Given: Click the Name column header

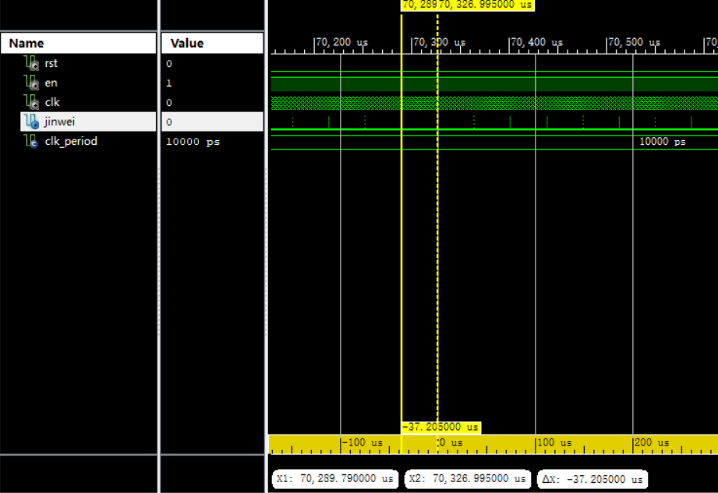Looking at the screenshot, I should pyautogui.click(x=78, y=43).
